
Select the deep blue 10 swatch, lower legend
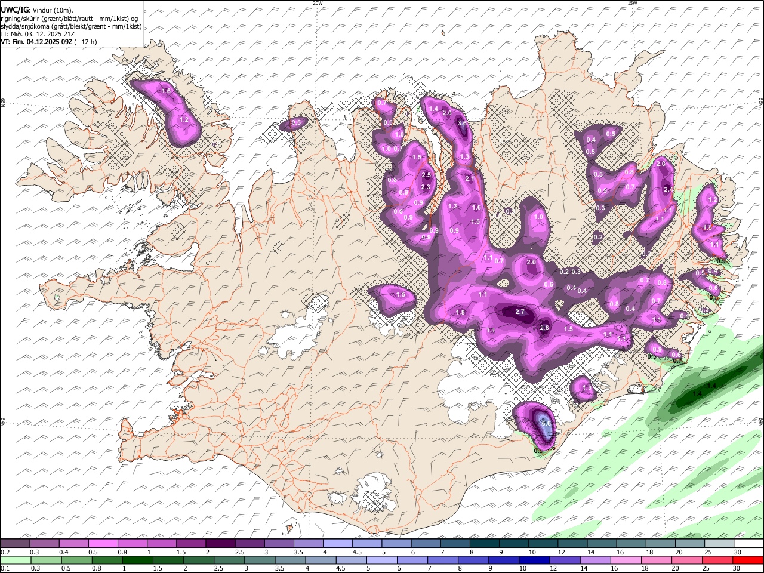535,560
